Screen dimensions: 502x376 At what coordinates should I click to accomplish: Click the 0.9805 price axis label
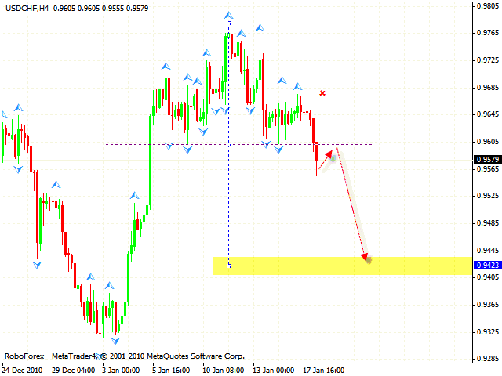pyautogui.click(x=488, y=5)
